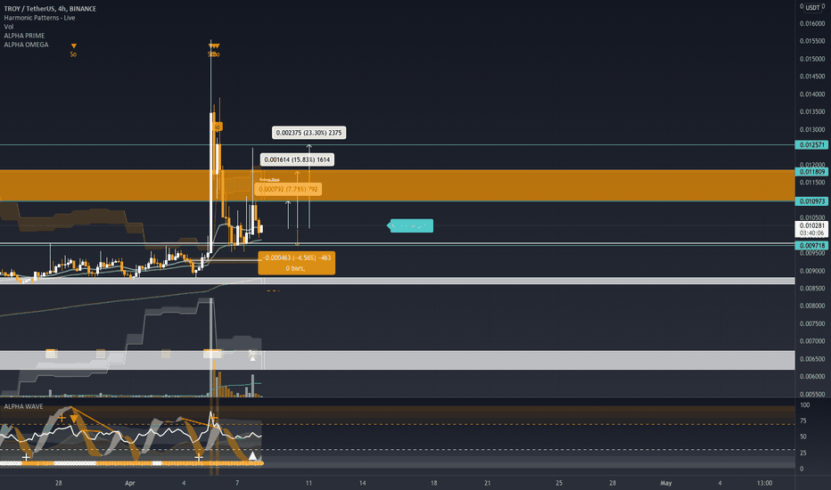Open the ALPHA PRIME indicator label
Image resolution: width=831 pixels, height=490 pixels.
pyautogui.click(x=24, y=36)
